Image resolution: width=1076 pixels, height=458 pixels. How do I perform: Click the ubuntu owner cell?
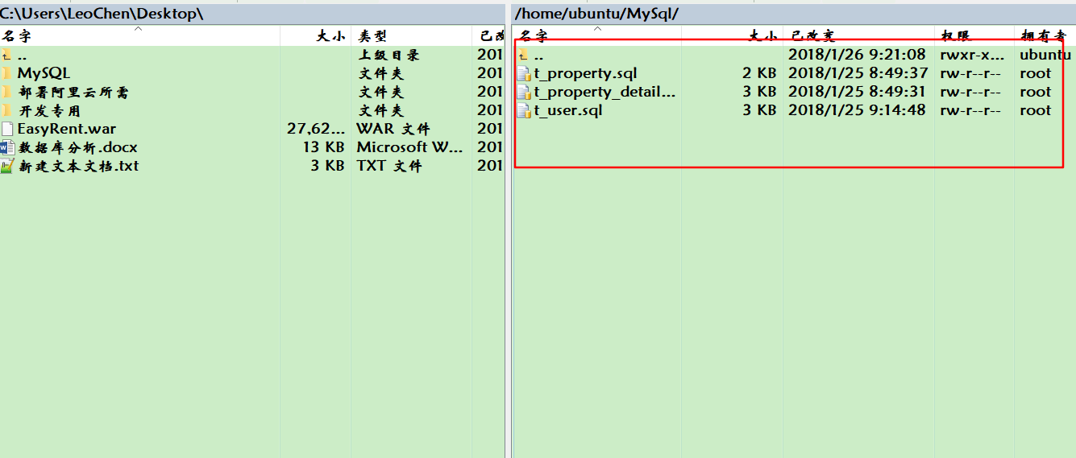tap(1045, 55)
